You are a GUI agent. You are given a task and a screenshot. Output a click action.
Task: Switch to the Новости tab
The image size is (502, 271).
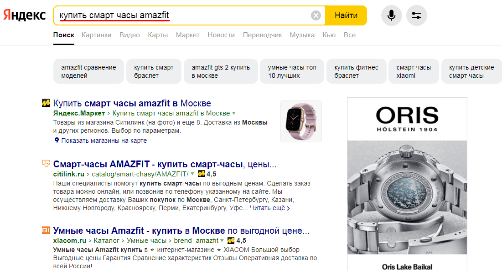click(221, 35)
